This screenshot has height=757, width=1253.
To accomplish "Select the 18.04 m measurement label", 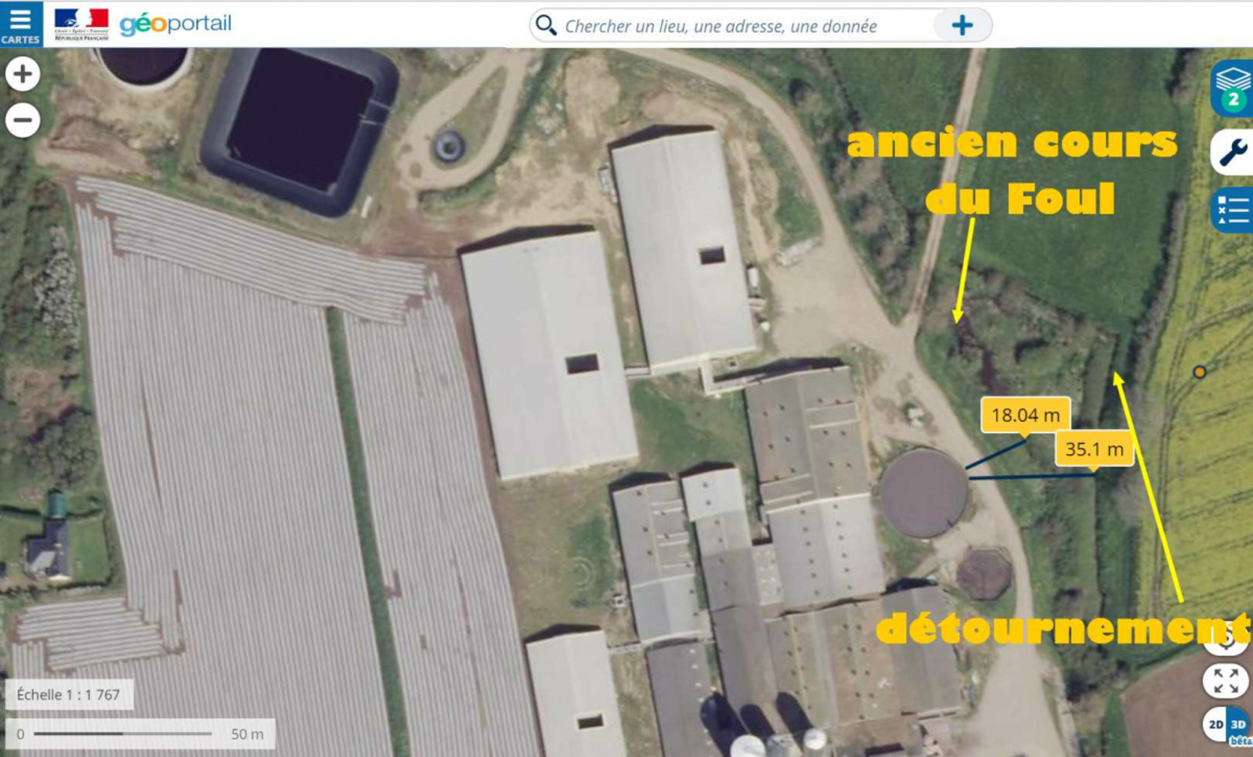I will (1026, 415).
